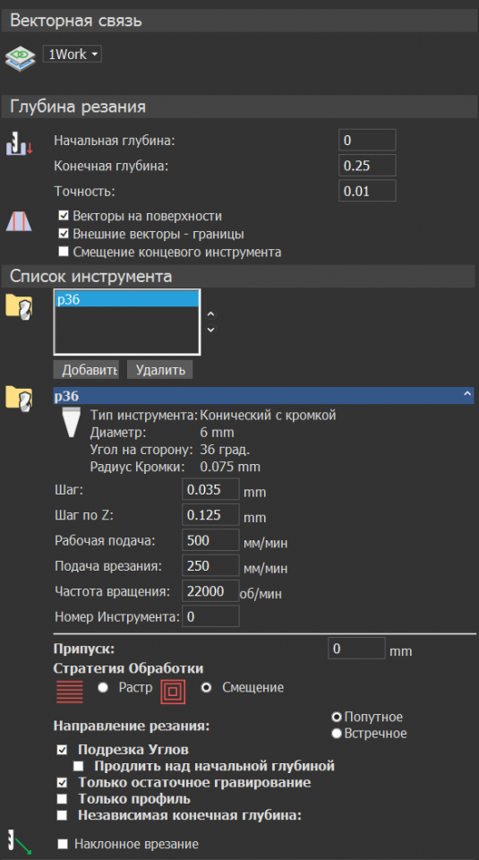The image size is (479, 860).
Task: Click the vectors on surface trapezoid icon
Action: pos(19,221)
